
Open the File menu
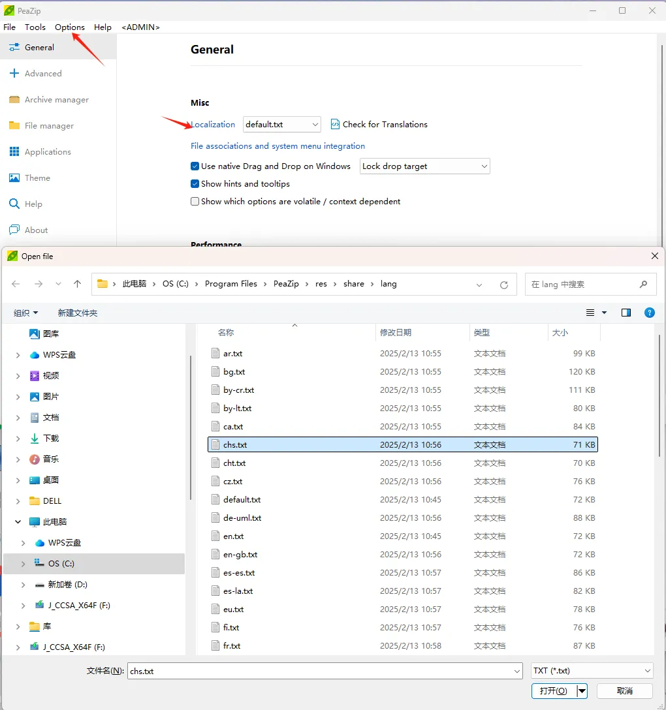(10, 27)
